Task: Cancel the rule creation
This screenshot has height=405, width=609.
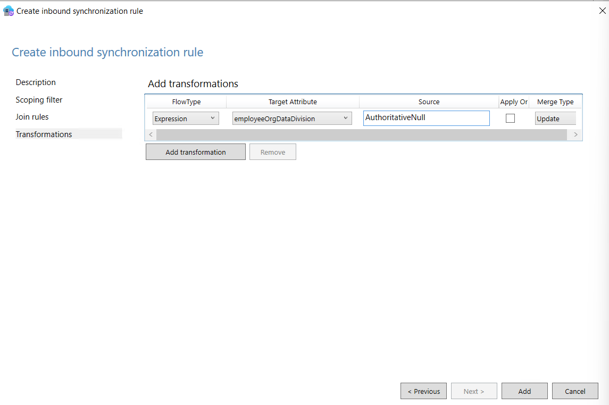Action: (x=575, y=391)
